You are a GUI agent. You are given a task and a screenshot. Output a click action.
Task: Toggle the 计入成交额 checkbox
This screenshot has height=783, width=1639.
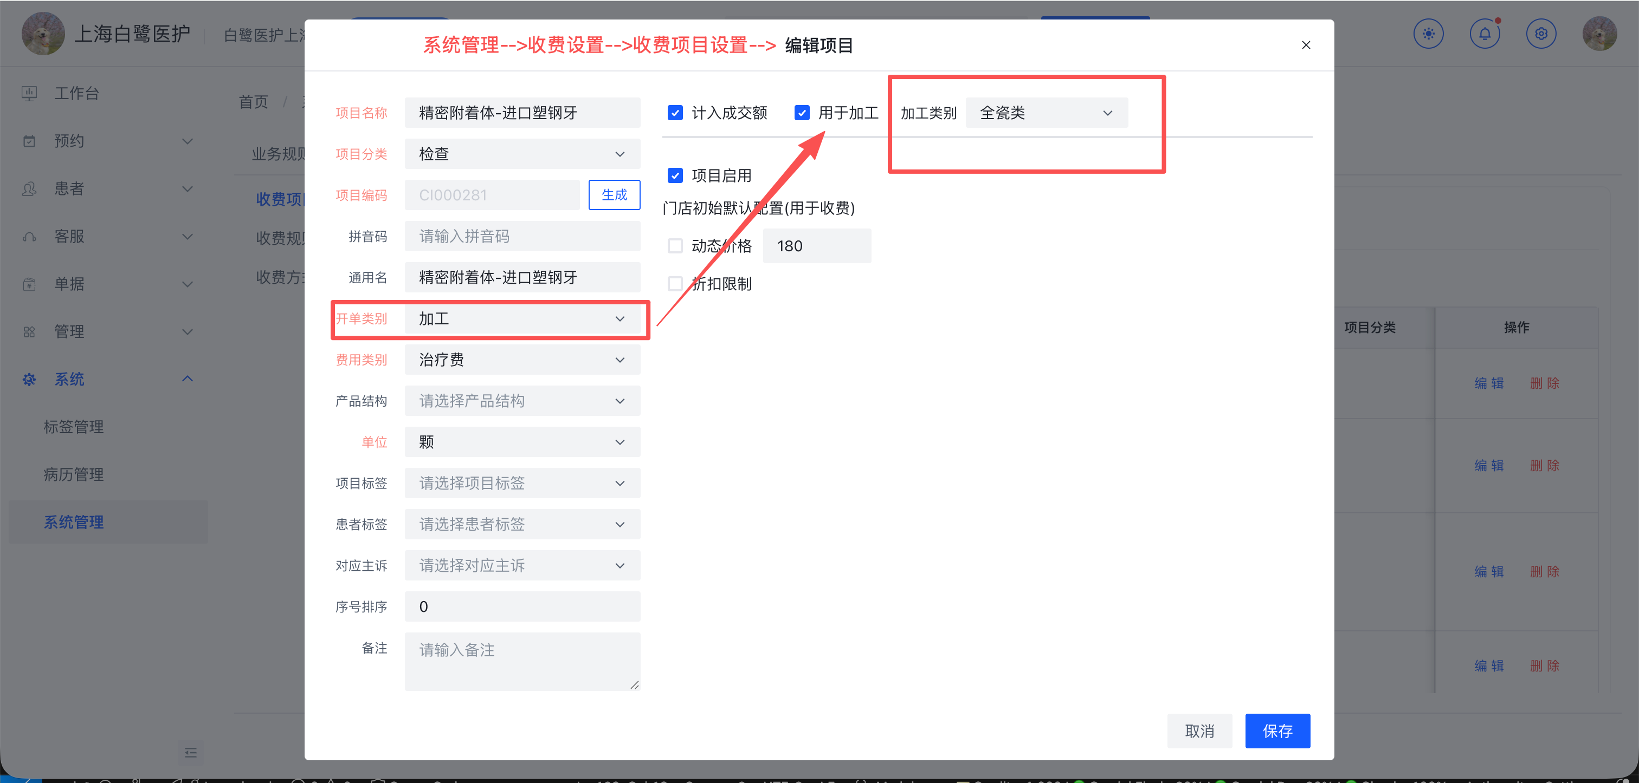point(675,113)
